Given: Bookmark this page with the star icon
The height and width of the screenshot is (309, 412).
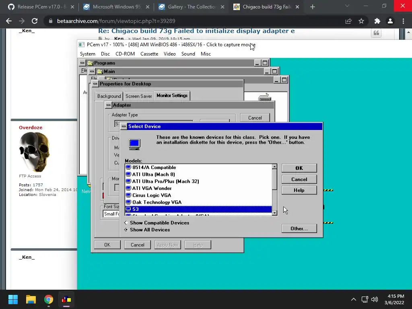Looking at the screenshot, I should pos(361,21).
